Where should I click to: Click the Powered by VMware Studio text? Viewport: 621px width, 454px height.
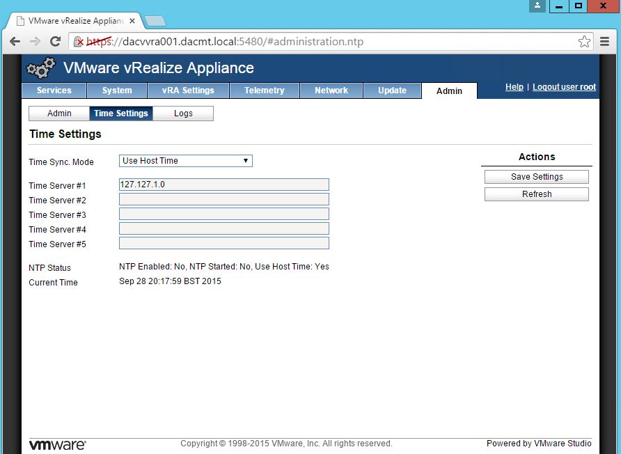coord(539,444)
